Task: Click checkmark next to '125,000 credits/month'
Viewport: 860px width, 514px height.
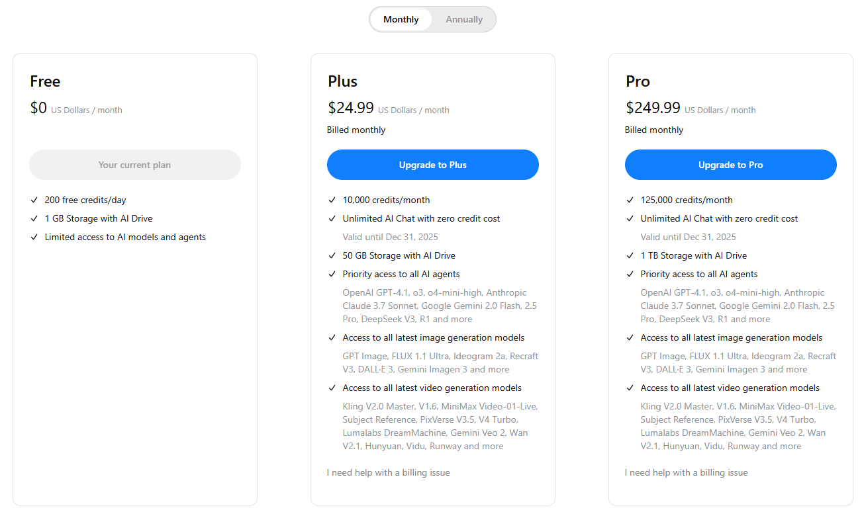Action: tap(630, 200)
